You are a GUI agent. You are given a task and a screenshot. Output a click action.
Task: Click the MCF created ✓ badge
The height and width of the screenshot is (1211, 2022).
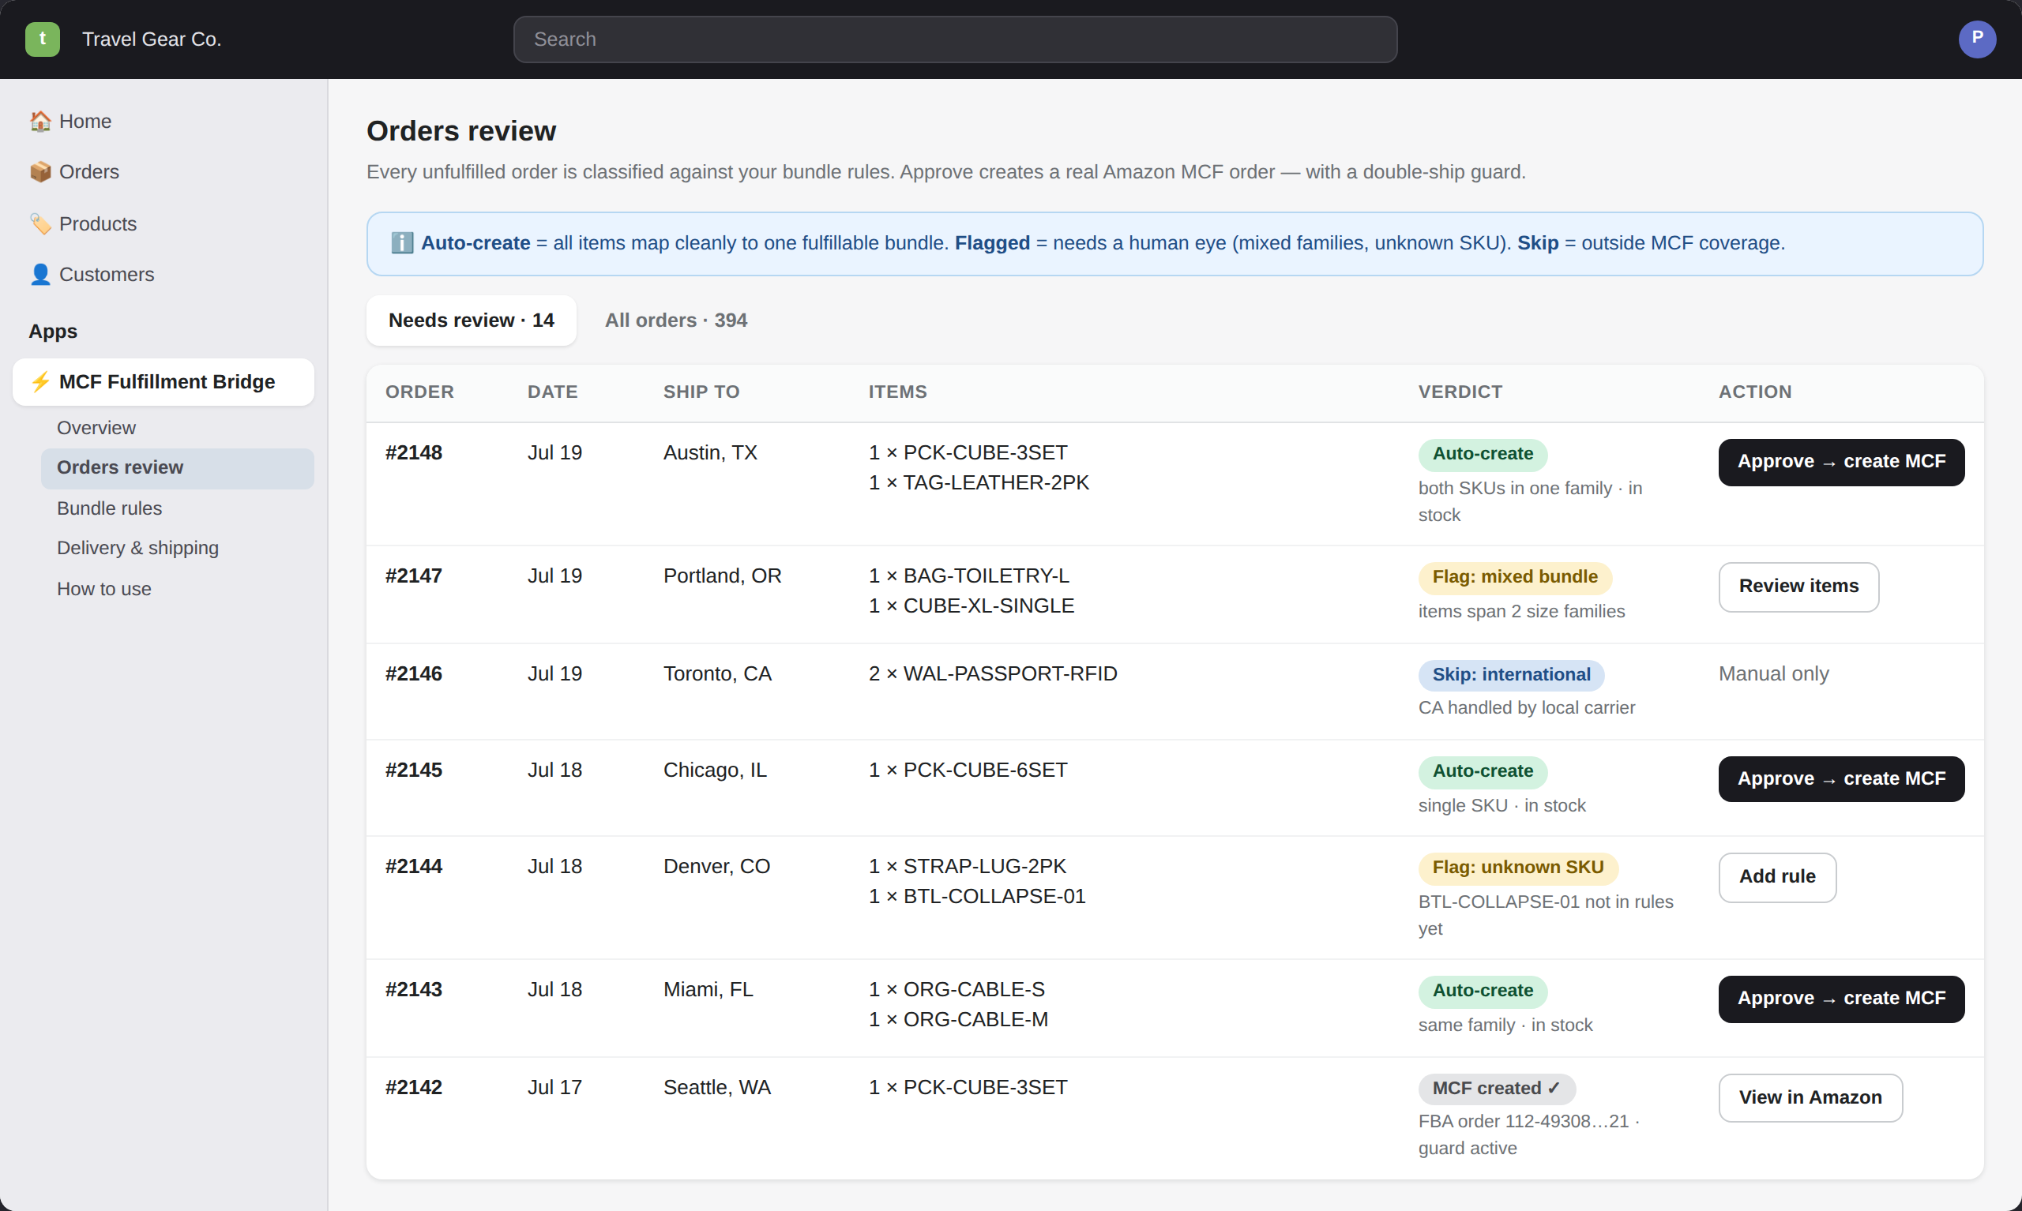[1496, 1089]
